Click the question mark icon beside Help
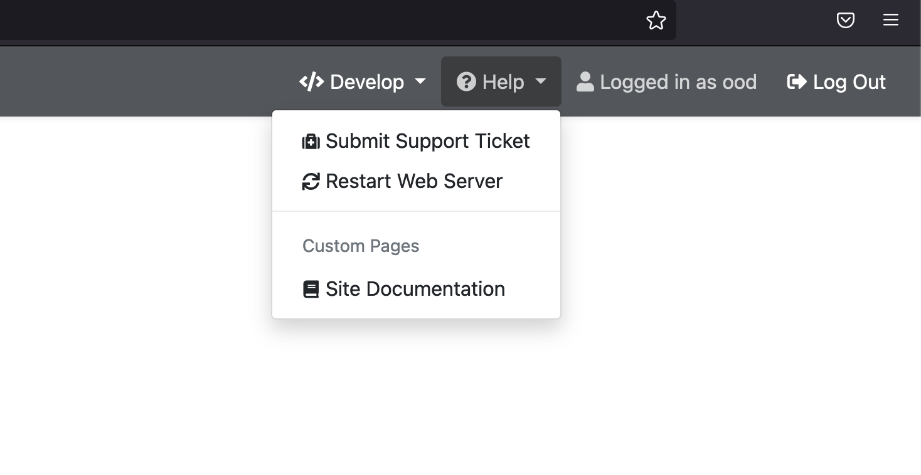The width and height of the screenshot is (921, 475). coord(466,82)
